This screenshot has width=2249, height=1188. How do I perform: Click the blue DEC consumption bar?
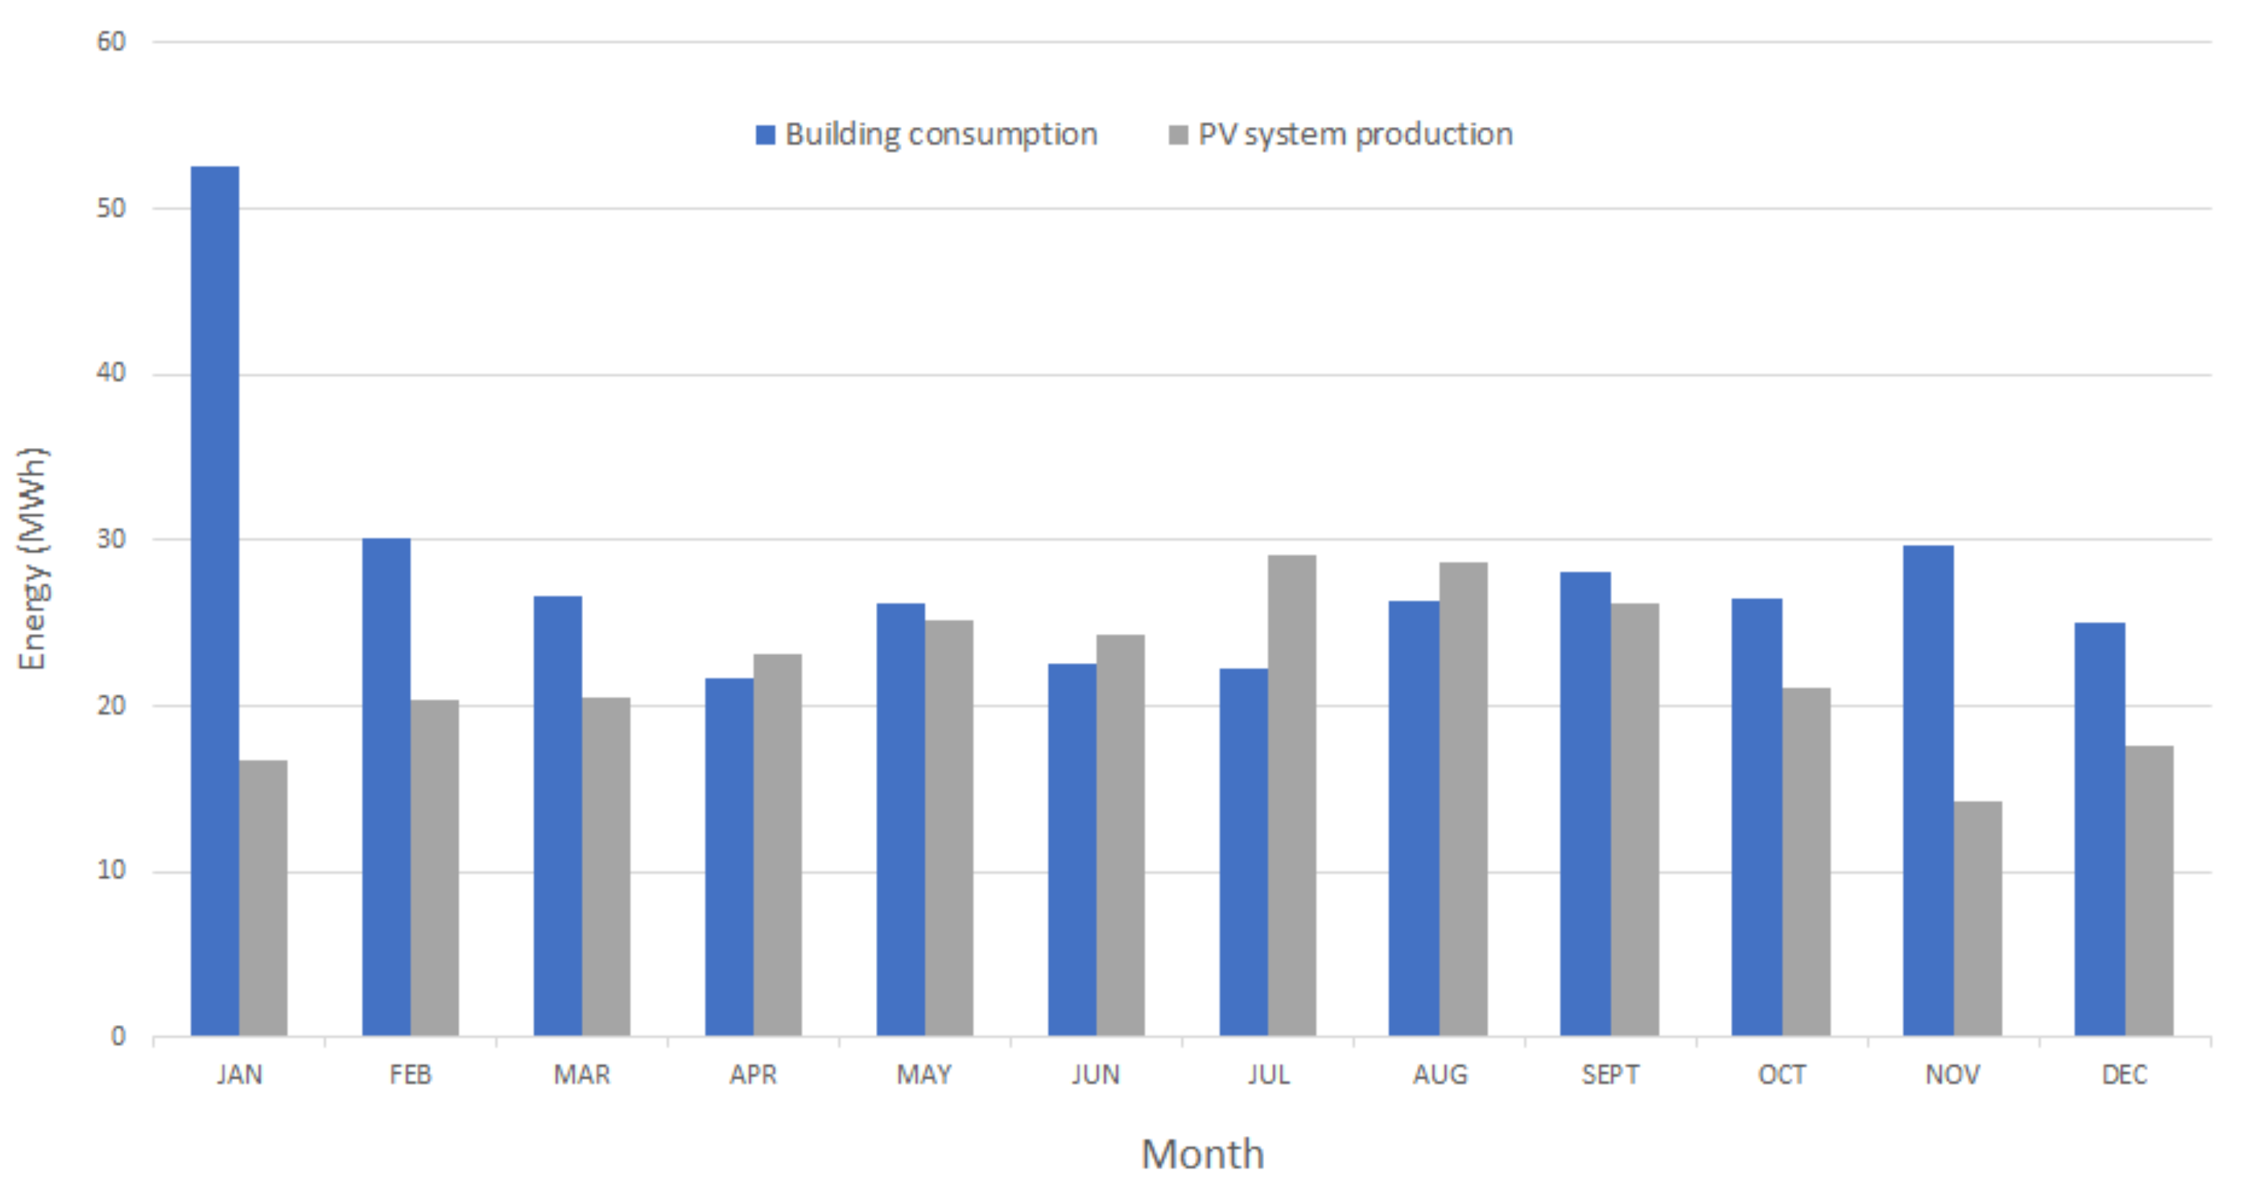click(x=2099, y=828)
